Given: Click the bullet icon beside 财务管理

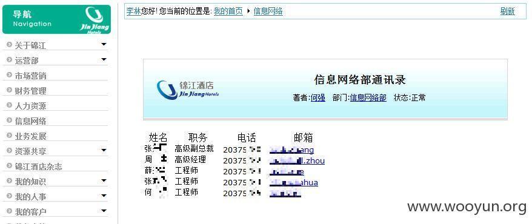Looking at the screenshot, I should tap(9, 90).
